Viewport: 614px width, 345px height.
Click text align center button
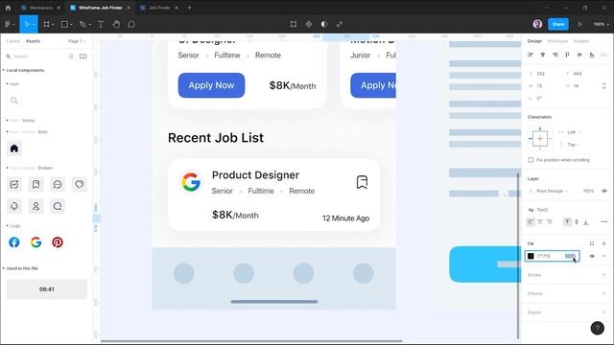click(x=540, y=221)
